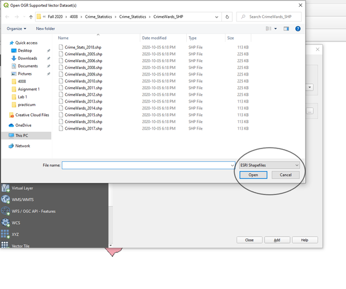Click in the File name text field
The image size is (346, 289).
click(144, 165)
